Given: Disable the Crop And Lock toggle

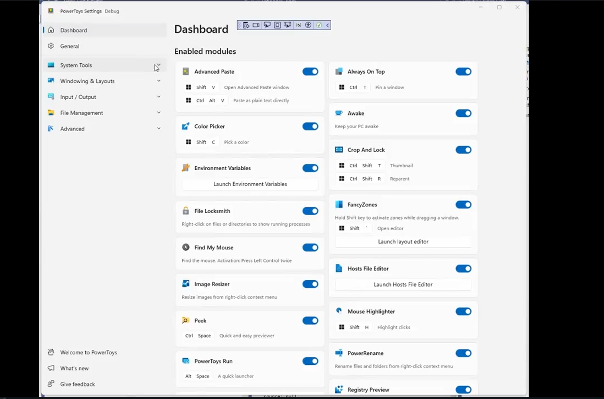Looking at the screenshot, I should point(463,150).
